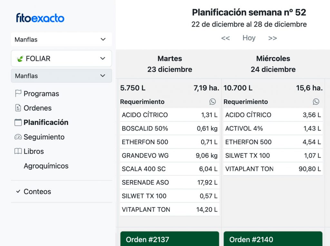
Task: Expand the gray Manflas dropdown
Action: [x=62, y=76]
